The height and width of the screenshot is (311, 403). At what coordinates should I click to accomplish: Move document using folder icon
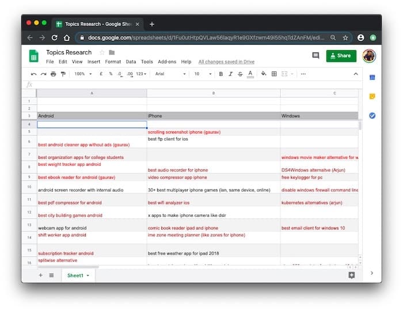tap(112, 52)
